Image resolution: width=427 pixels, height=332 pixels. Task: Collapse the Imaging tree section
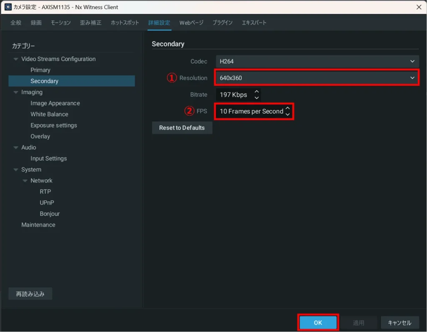[x=16, y=92]
